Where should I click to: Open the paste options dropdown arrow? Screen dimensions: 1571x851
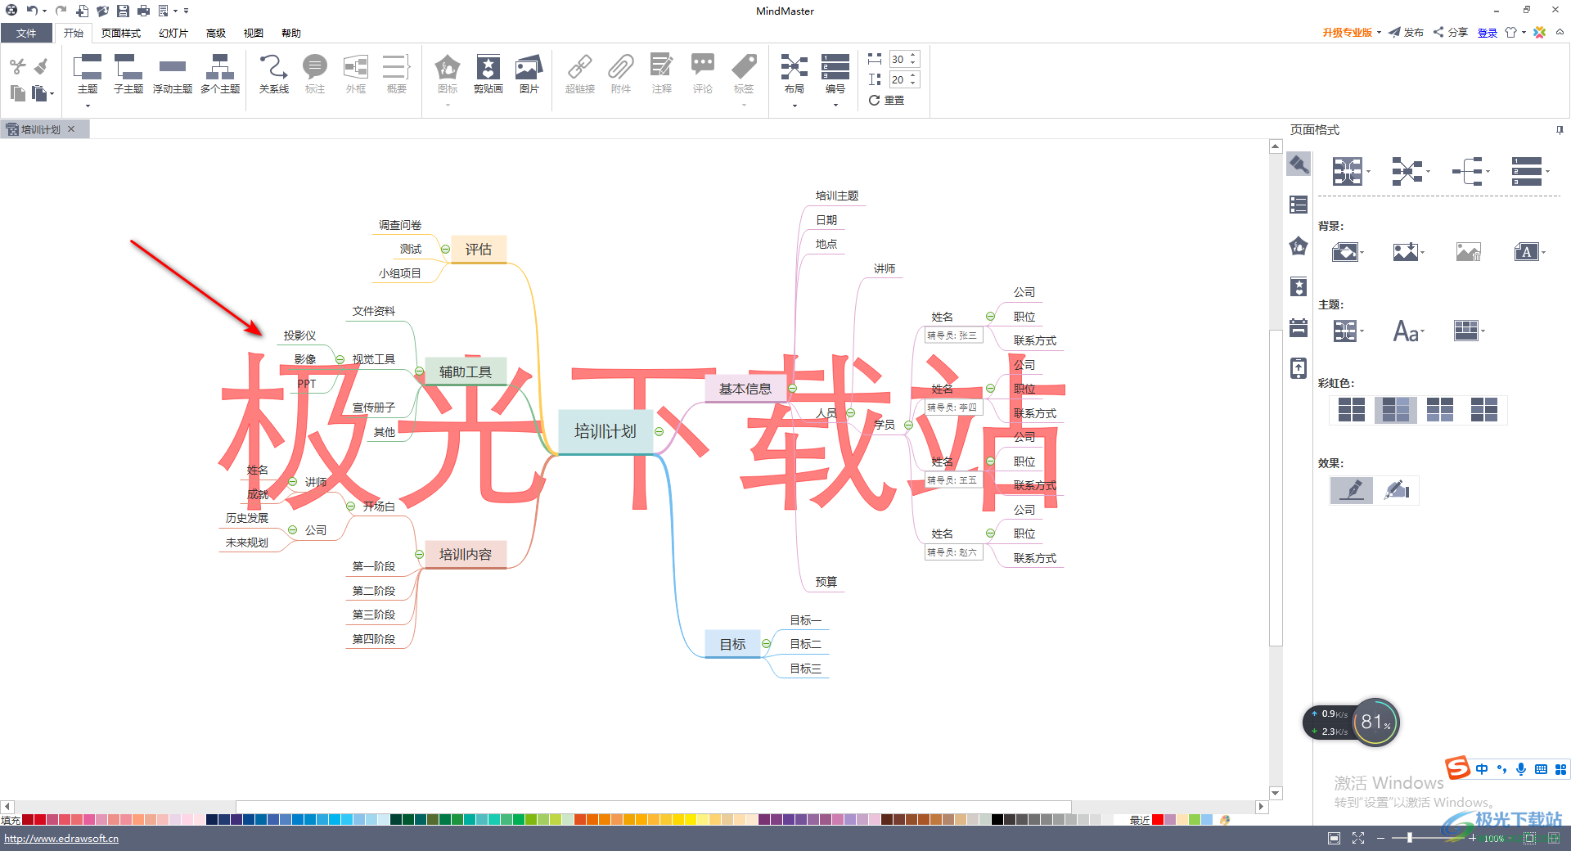pos(52,94)
